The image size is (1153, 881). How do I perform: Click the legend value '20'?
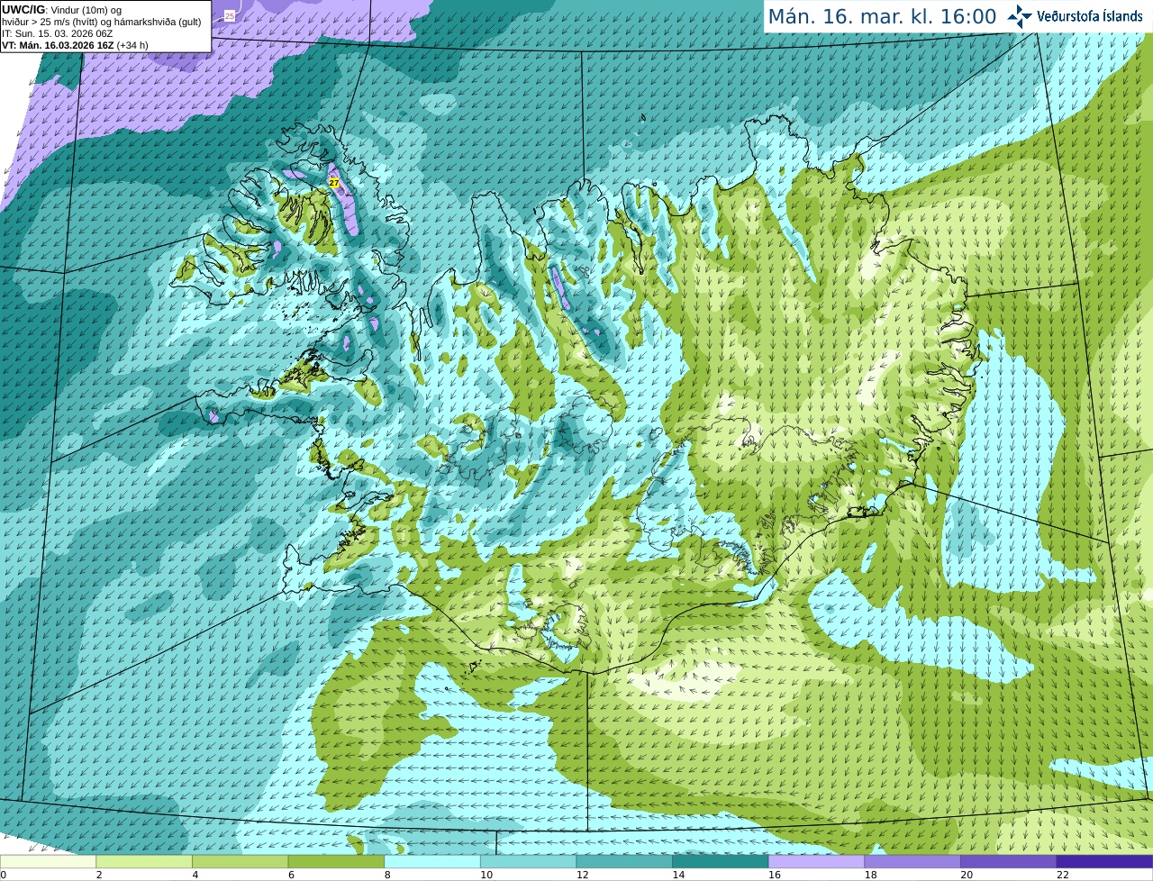pos(967,875)
